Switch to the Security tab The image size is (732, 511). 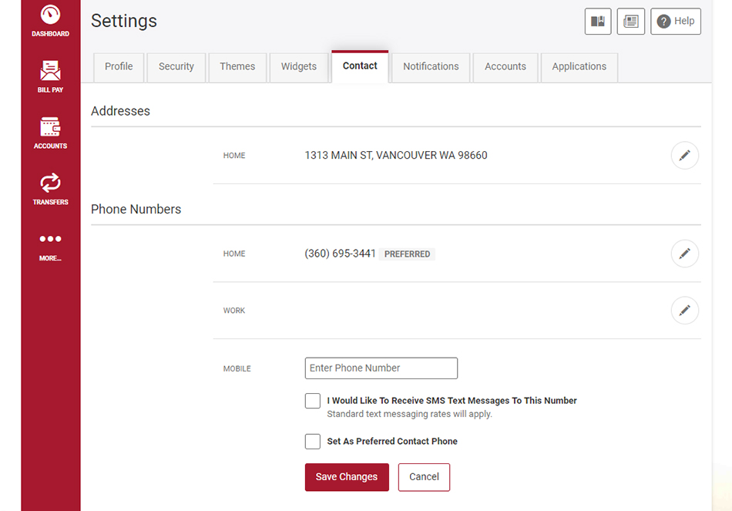coord(176,67)
